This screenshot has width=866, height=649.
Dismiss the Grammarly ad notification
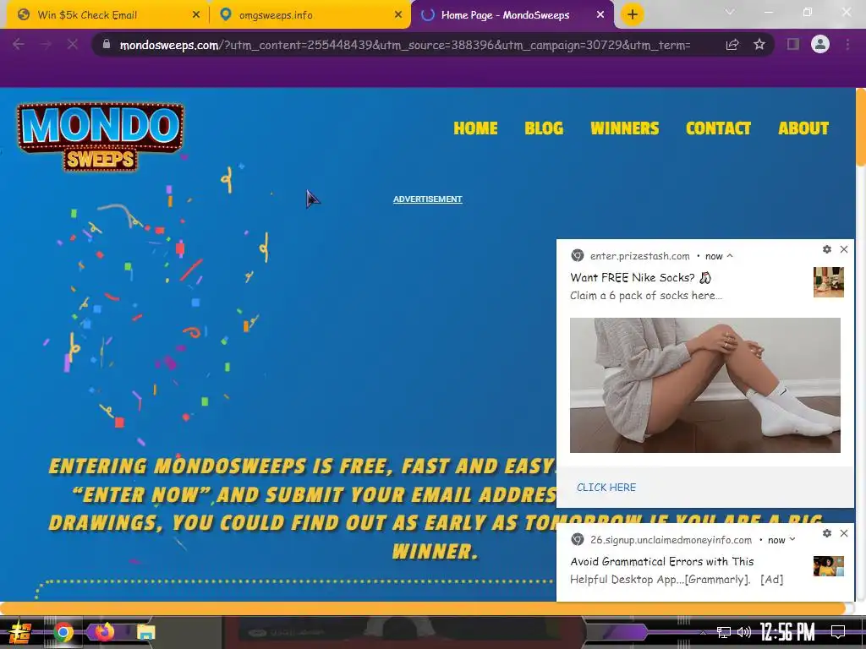(x=844, y=533)
